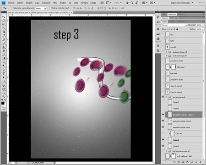
Task: Open the blend mode Normal dropdown
Action: tap(174, 25)
